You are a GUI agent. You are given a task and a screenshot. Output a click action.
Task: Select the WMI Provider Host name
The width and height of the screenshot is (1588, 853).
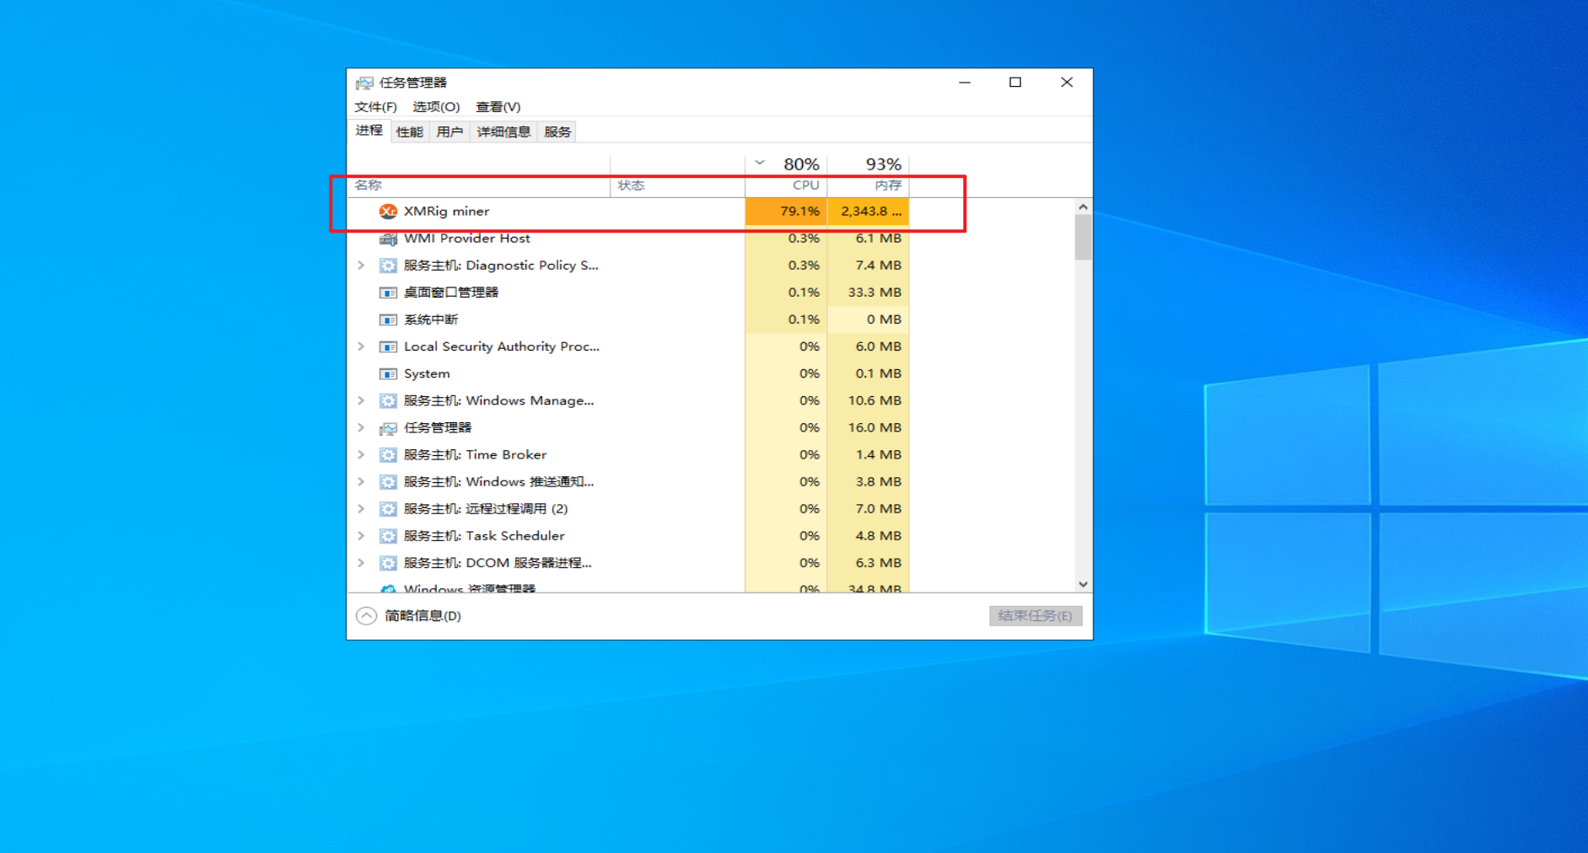pyautogui.click(x=466, y=239)
